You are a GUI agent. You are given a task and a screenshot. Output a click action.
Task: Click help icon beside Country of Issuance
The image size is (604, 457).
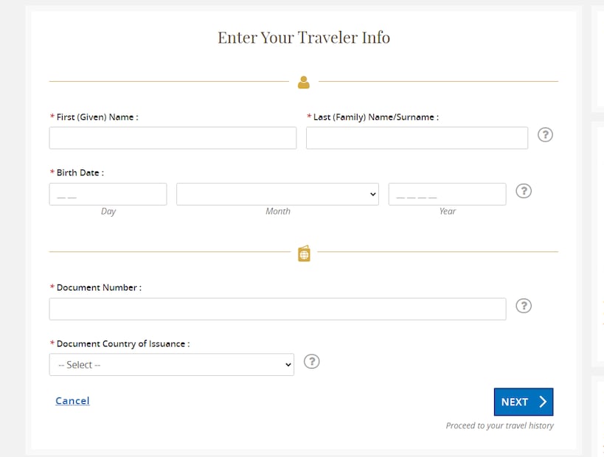click(x=312, y=361)
